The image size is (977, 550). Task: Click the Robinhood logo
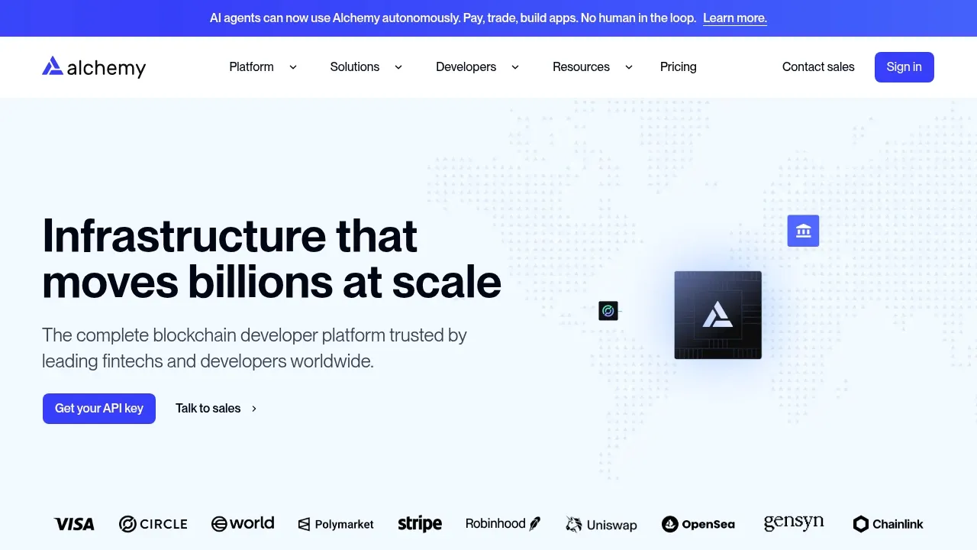tap(503, 523)
